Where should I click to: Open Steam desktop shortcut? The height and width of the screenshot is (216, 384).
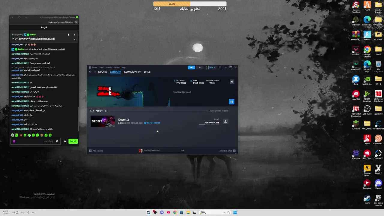pos(367,199)
